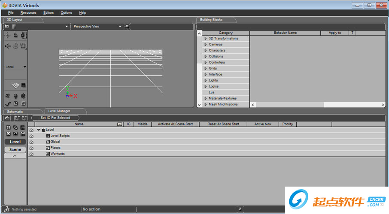This screenshot has width=389, height=214.
Task: Sort by Behavior Name column header
Action: coord(285,33)
